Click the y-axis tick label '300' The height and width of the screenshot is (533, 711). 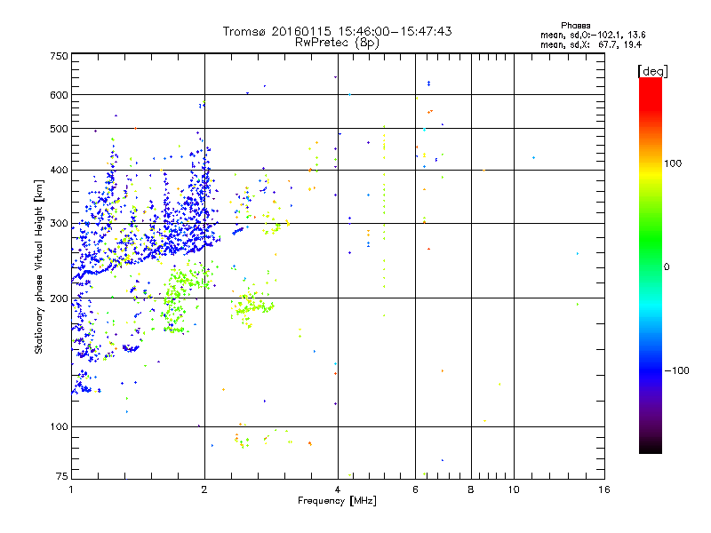(x=59, y=224)
